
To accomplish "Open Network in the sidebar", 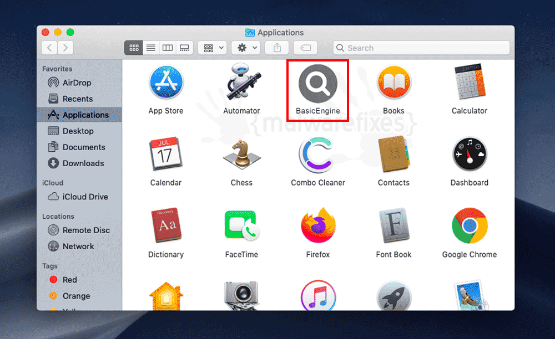I will (x=79, y=246).
